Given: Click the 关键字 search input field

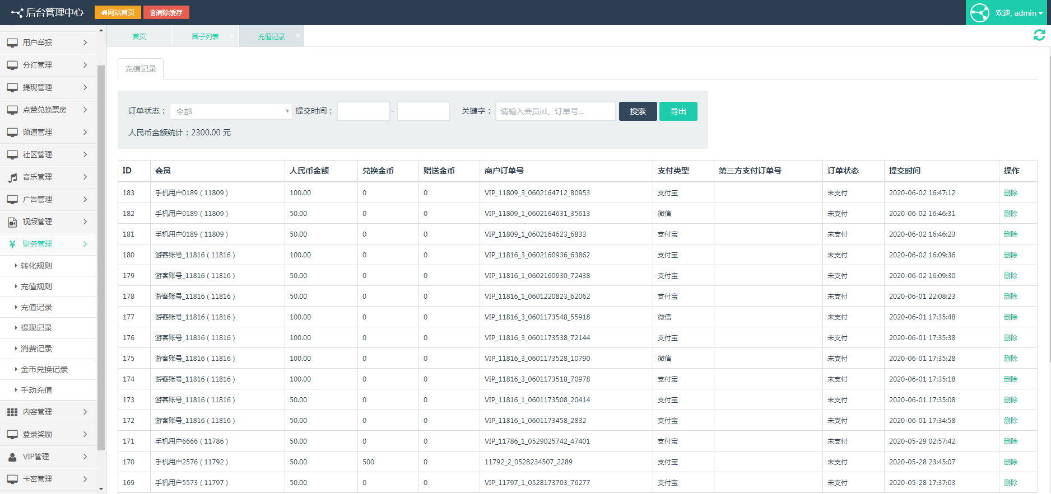Looking at the screenshot, I should click(x=556, y=111).
